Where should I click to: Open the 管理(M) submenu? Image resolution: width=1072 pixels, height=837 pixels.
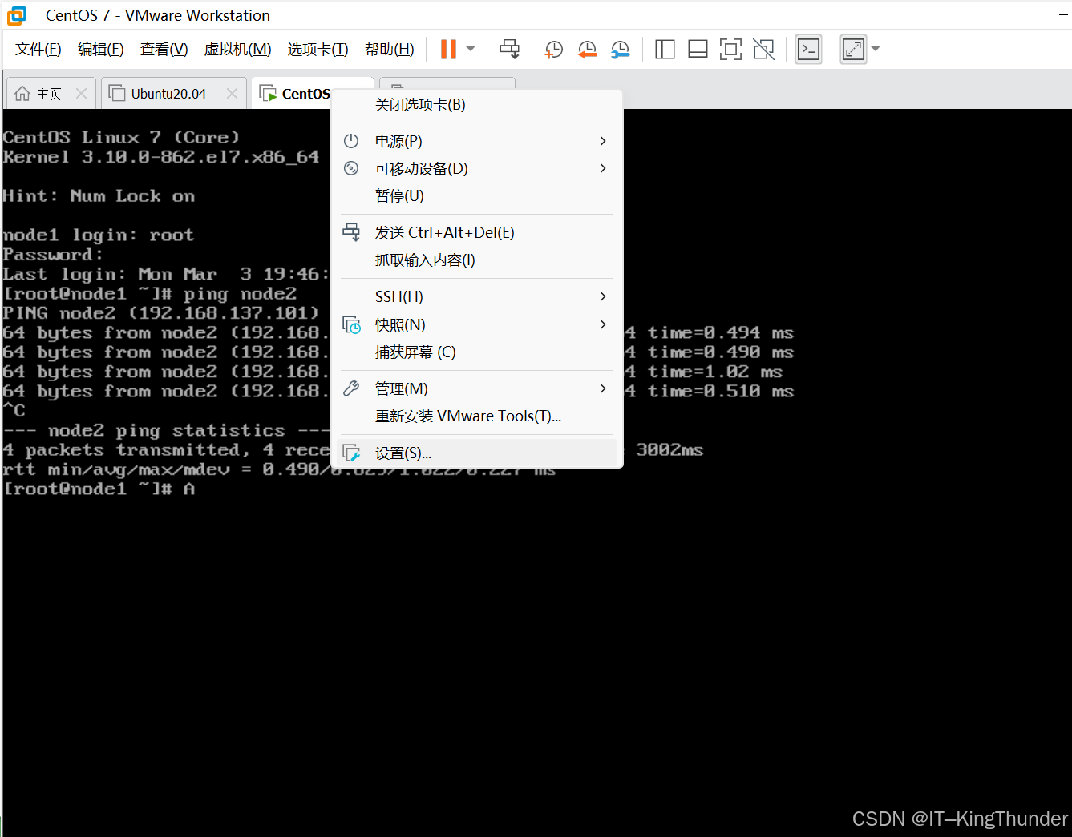(x=477, y=388)
